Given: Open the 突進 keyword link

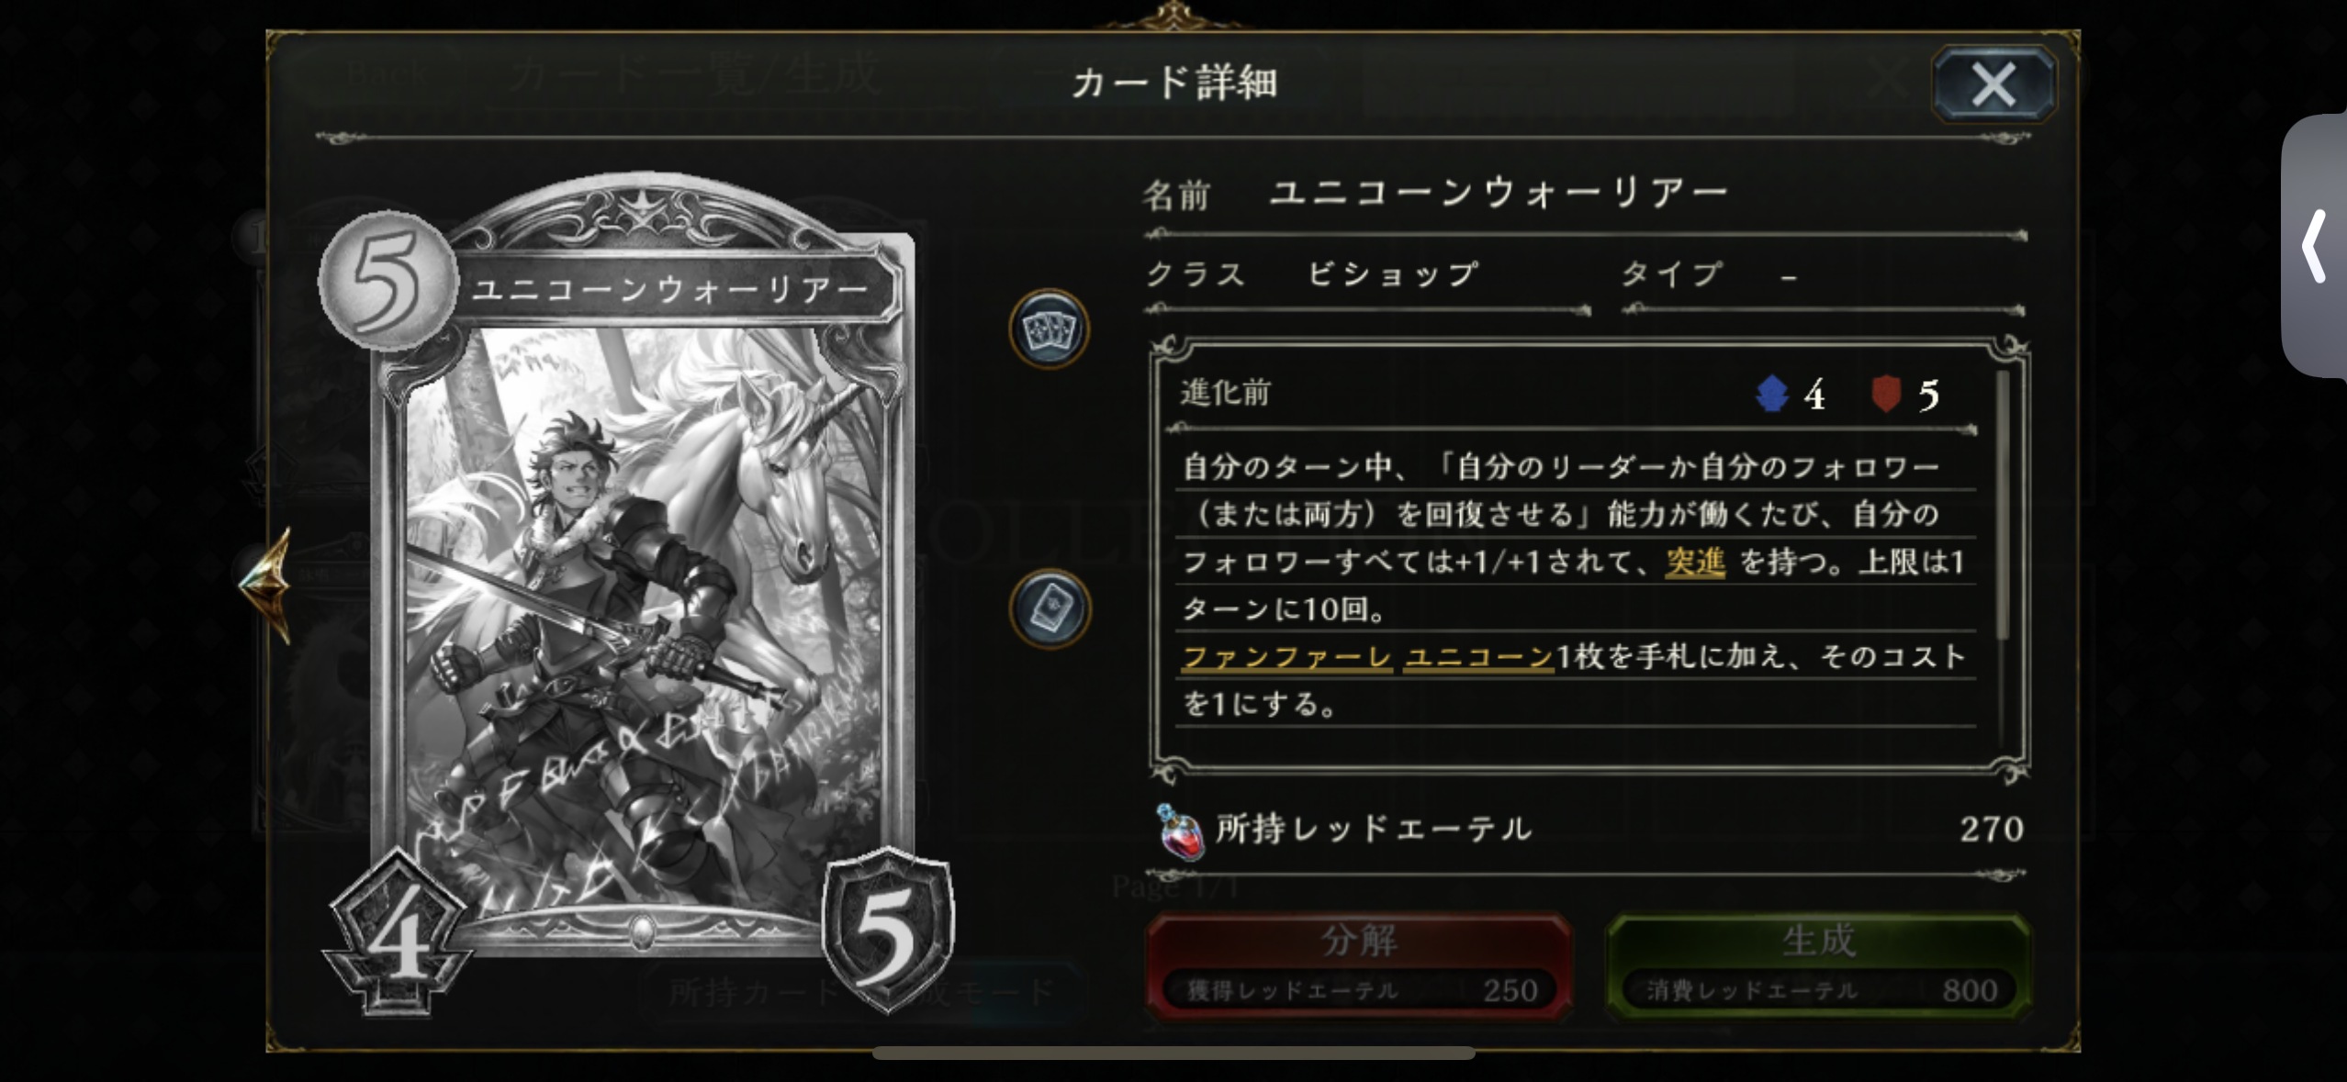Looking at the screenshot, I should pyautogui.click(x=1695, y=562).
